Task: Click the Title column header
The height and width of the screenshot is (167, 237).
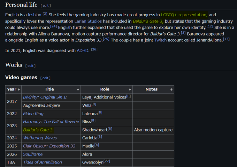Action: coord(51,89)
